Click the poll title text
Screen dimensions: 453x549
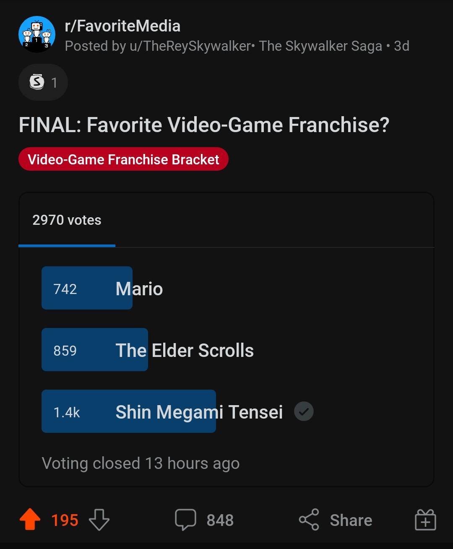tap(204, 125)
